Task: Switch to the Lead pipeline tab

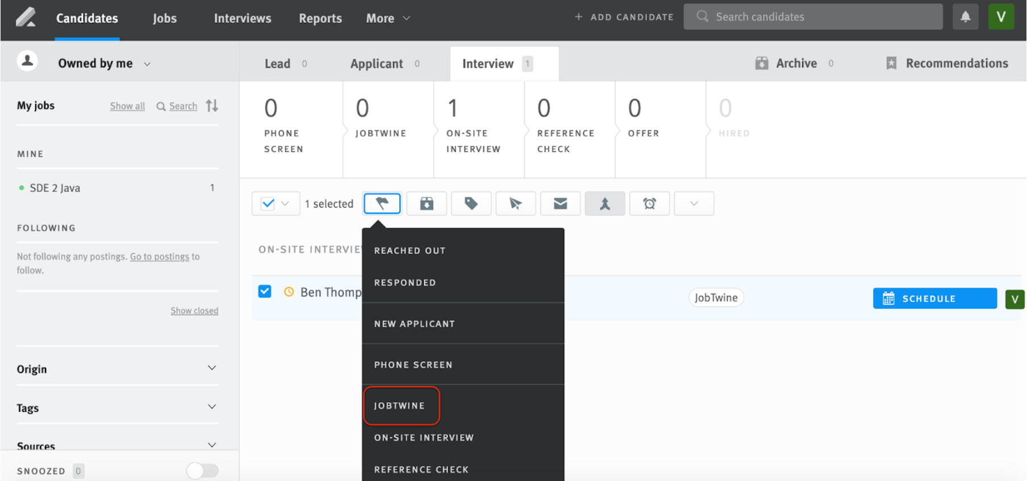Action: tap(286, 64)
